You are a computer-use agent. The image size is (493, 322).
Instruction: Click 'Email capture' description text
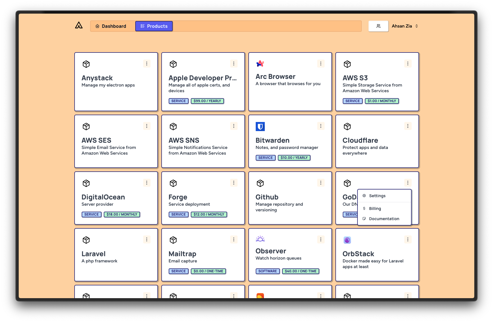tap(183, 261)
